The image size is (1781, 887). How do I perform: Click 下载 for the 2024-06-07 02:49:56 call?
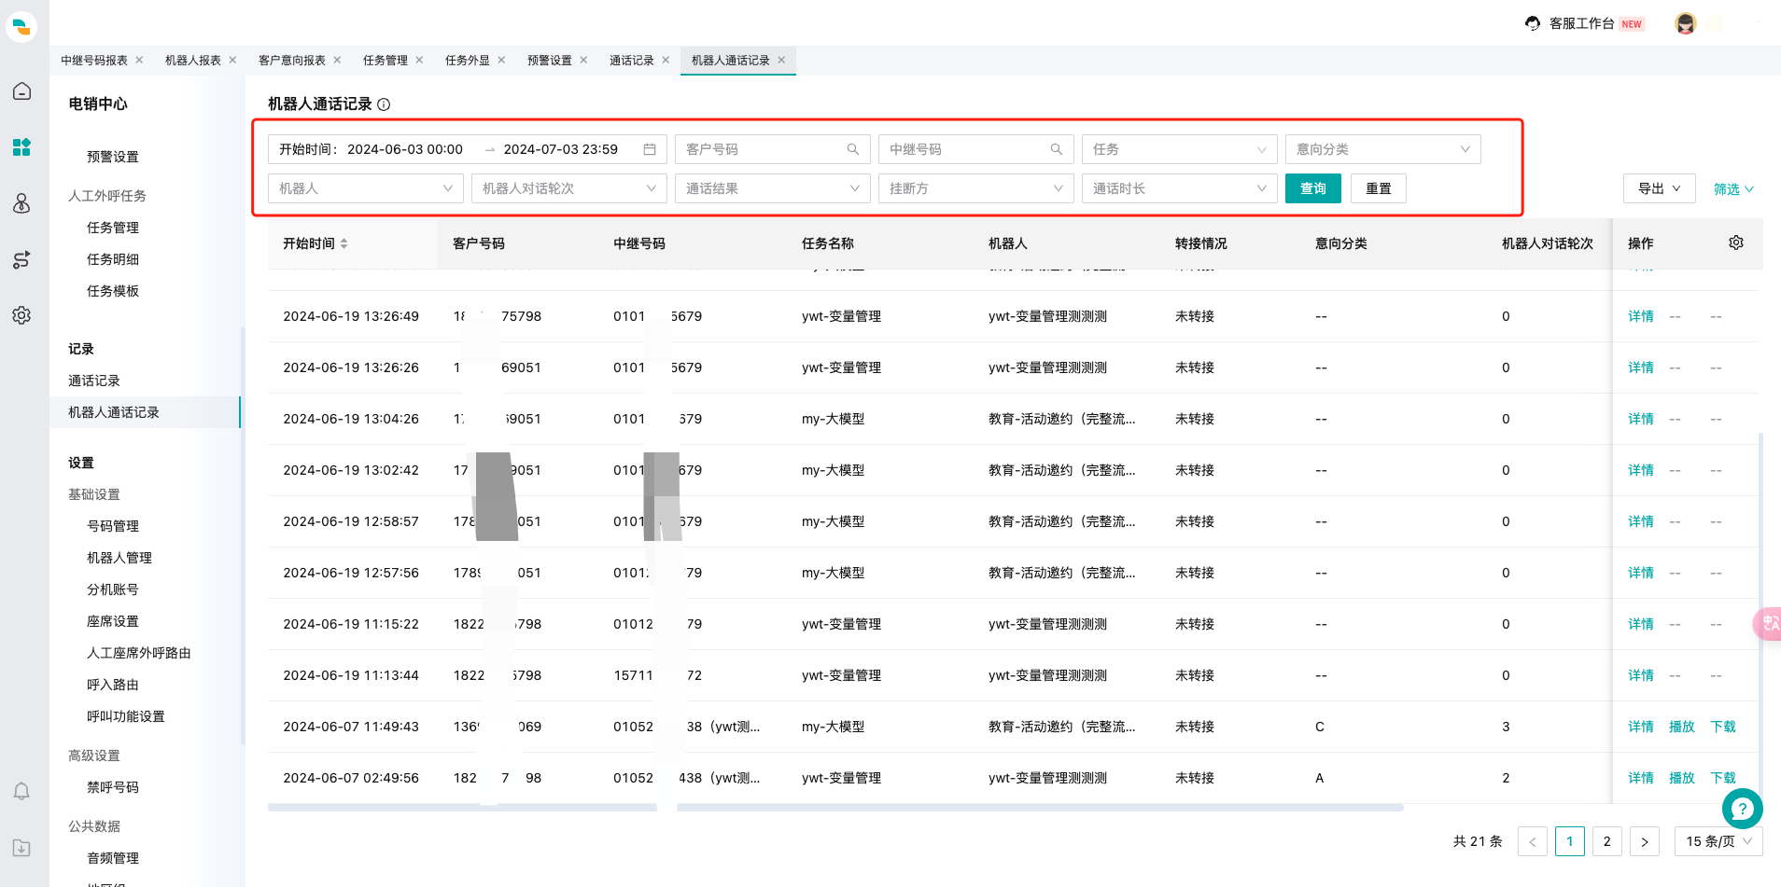1723,778
